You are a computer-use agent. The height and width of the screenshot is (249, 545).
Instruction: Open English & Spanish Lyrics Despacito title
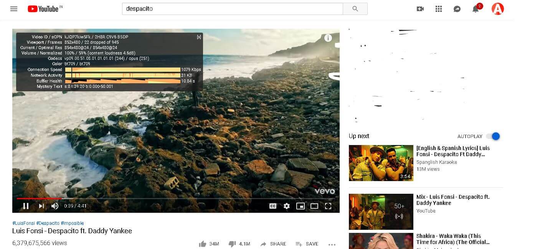(453, 151)
